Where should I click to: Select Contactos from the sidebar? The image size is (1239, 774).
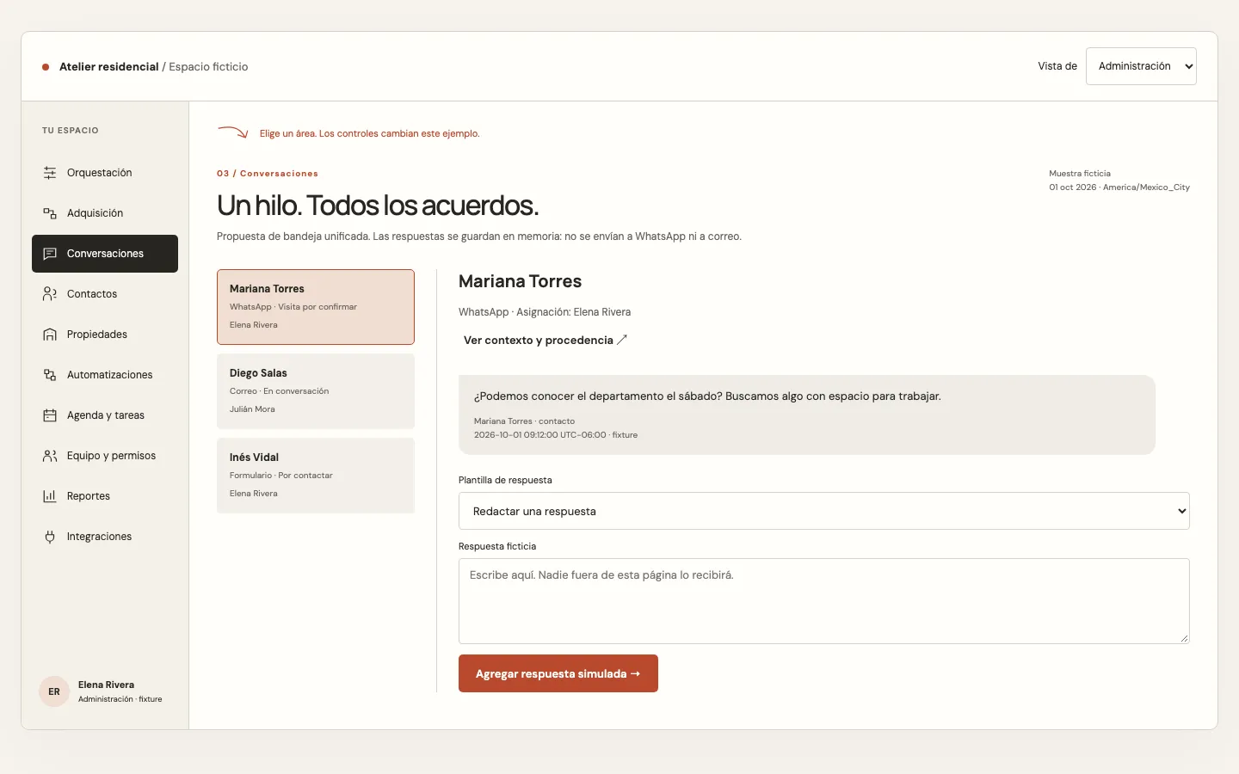tap(105, 294)
